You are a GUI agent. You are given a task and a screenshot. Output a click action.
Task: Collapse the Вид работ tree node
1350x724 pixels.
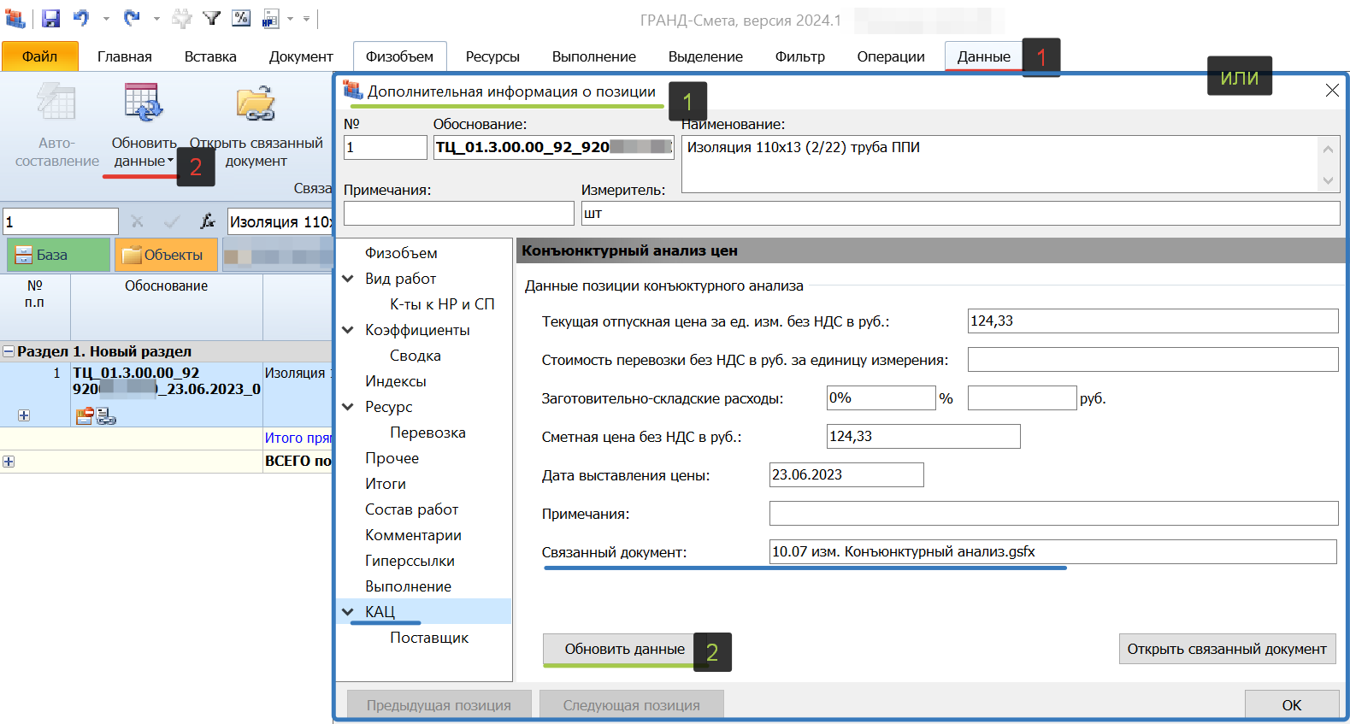pyautogui.click(x=348, y=279)
